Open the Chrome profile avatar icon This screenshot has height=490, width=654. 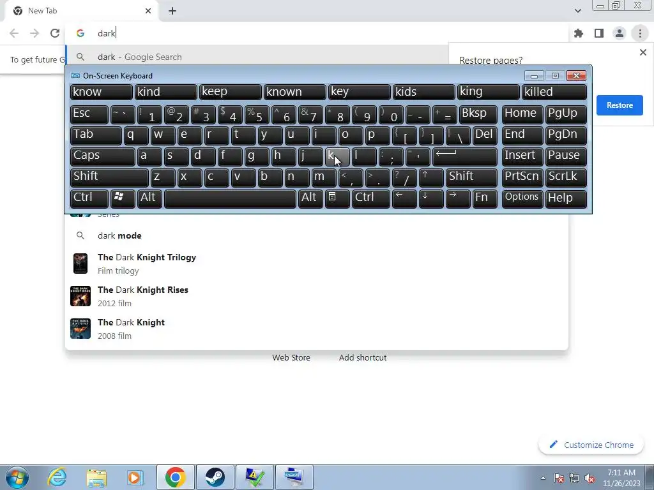pyautogui.click(x=620, y=33)
